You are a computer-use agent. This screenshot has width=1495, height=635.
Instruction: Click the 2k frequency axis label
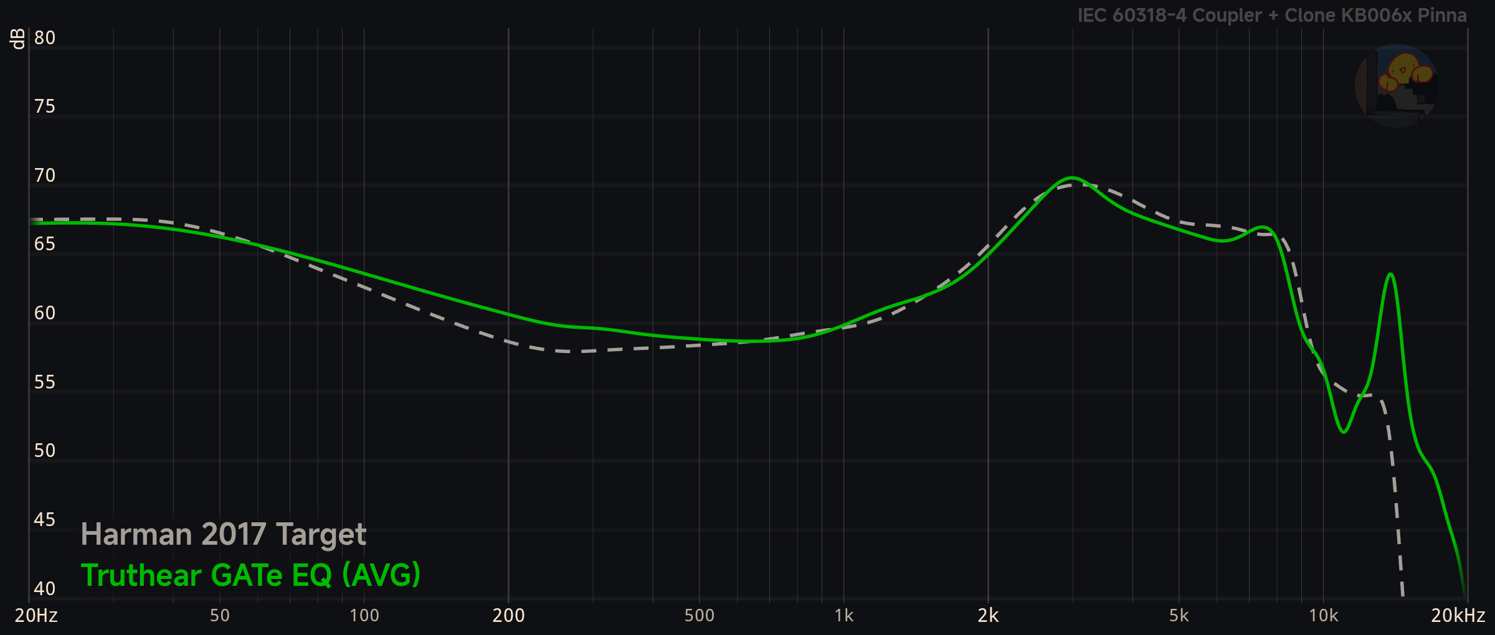pyautogui.click(x=989, y=616)
